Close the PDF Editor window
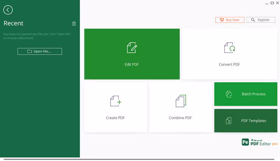The image size is (280, 161). pos(278,3)
